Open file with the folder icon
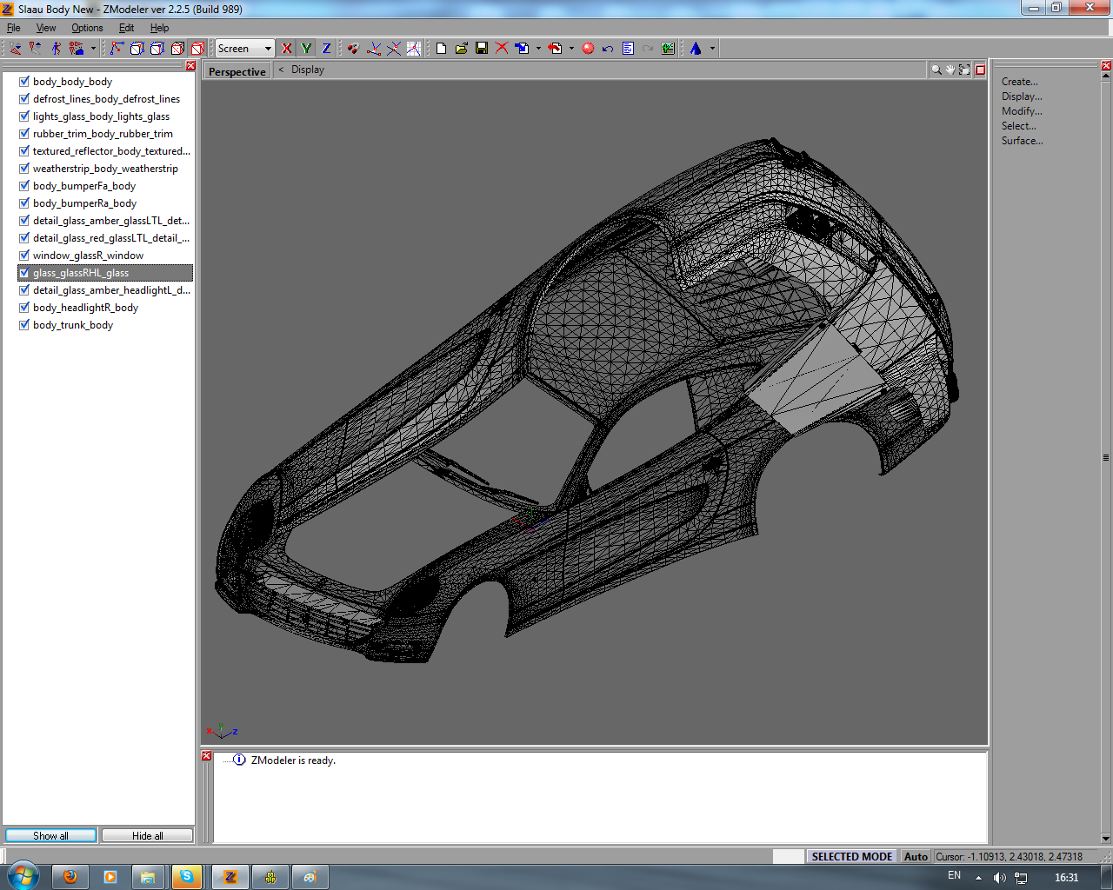This screenshot has height=890, width=1113. coord(462,49)
